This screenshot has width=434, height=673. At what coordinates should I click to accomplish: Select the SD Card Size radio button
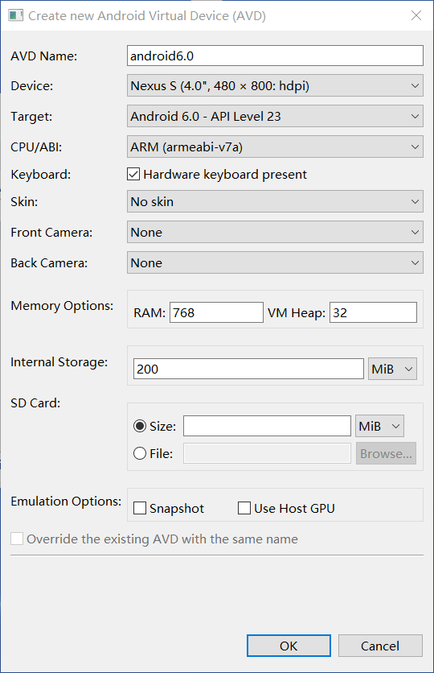140,426
